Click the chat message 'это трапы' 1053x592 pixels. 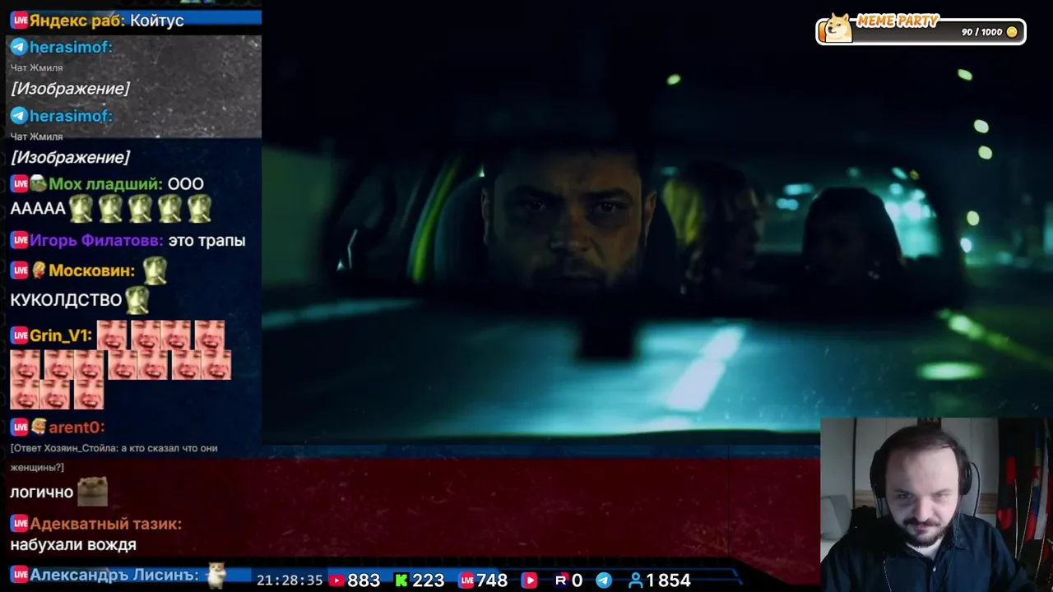click(x=206, y=241)
